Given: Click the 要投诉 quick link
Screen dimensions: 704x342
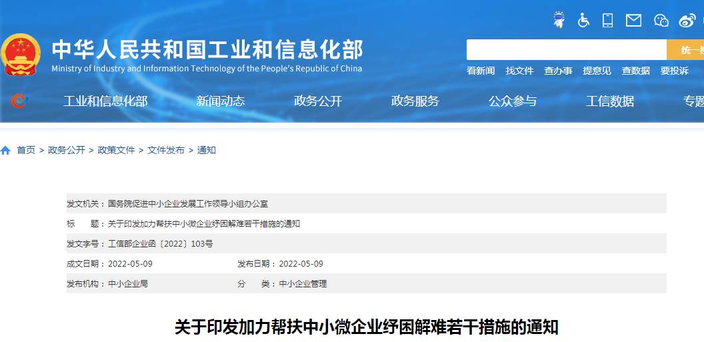Looking at the screenshot, I should click(674, 71).
